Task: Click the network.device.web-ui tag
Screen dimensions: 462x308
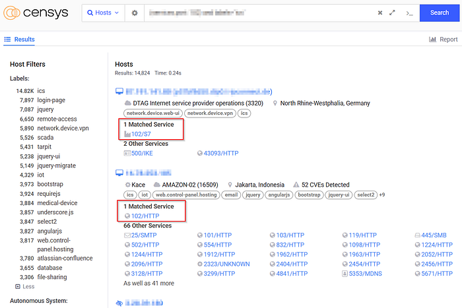Action: (153, 113)
